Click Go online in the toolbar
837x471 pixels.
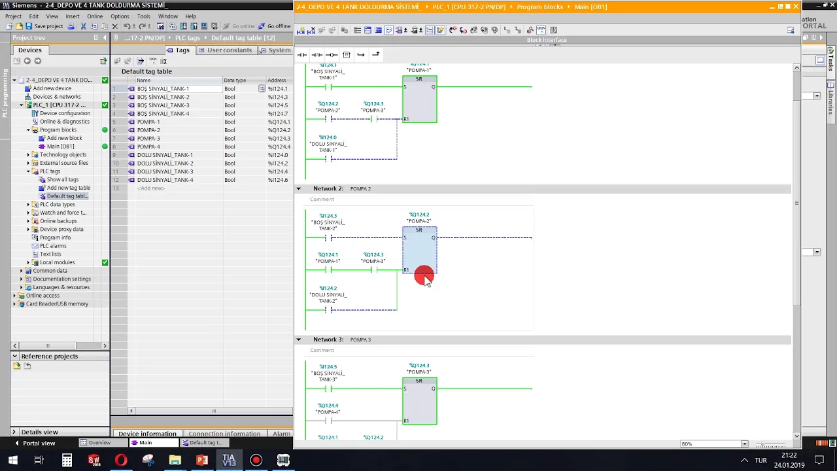point(238,26)
